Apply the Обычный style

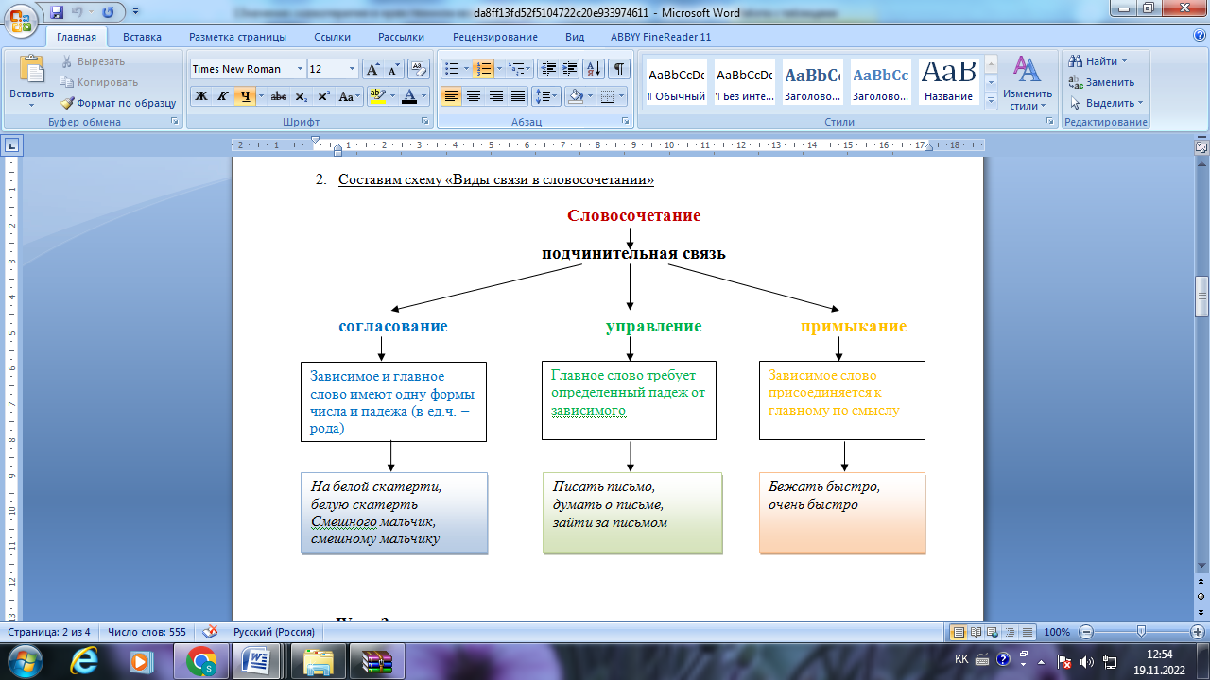point(676,83)
